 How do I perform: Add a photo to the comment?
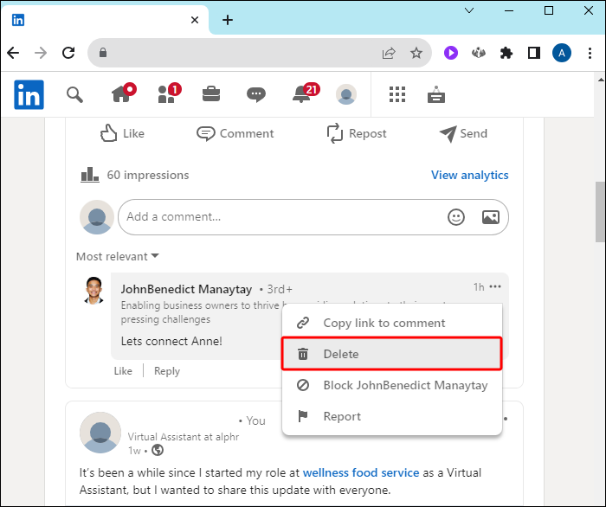pyautogui.click(x=490, y=217)
